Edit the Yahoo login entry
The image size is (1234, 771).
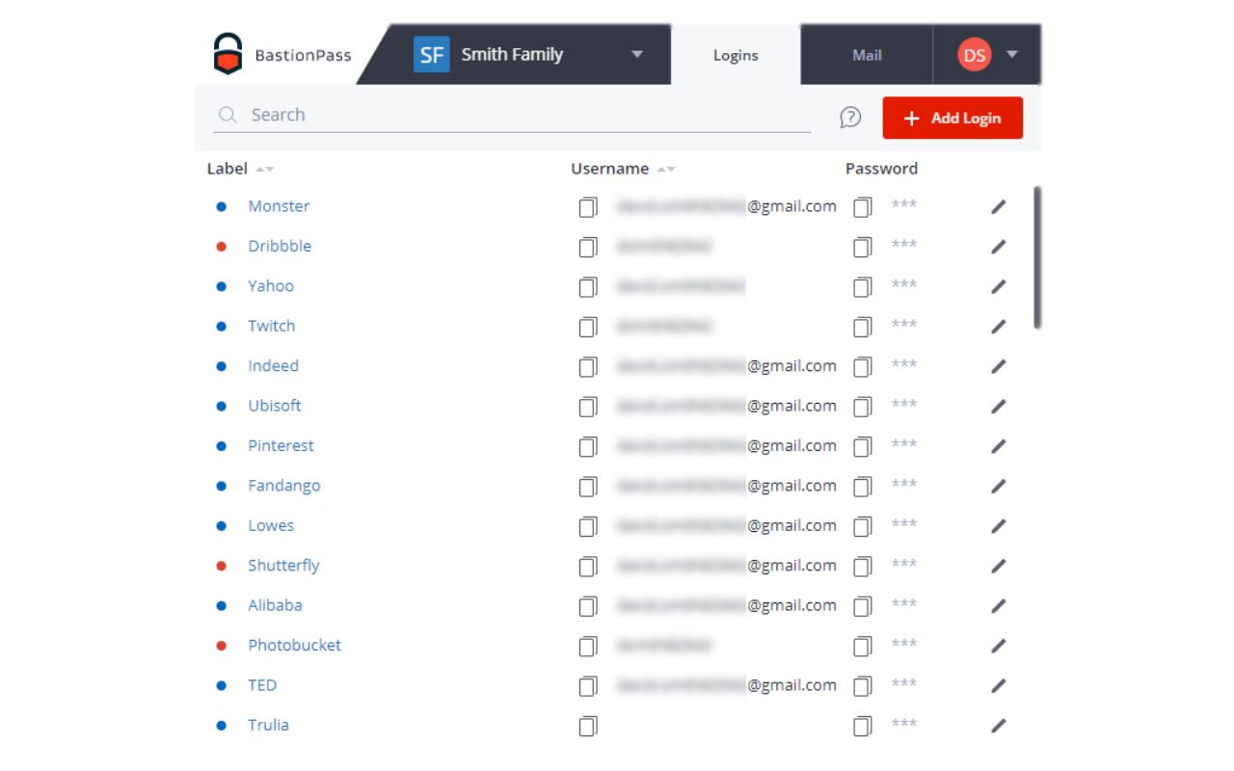(x=999, y=286)
